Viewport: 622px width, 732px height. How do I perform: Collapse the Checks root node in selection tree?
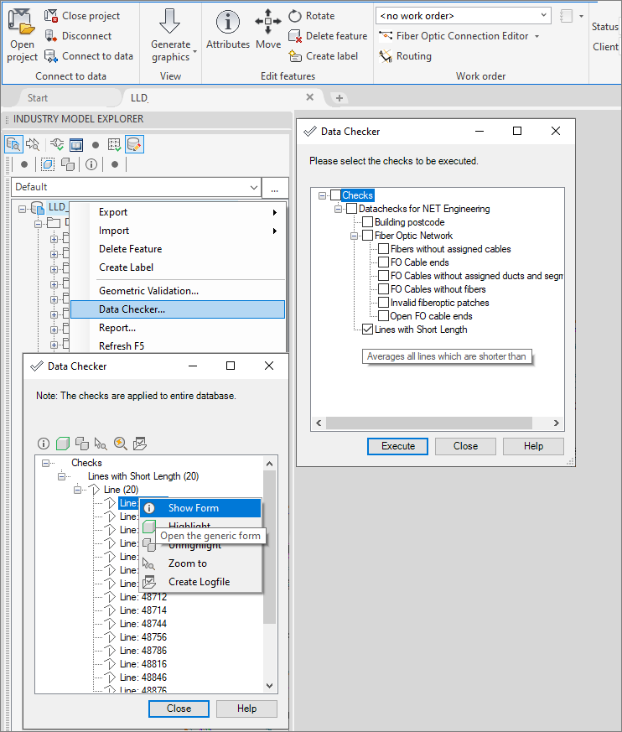pyautogui.click(x=322, y=195)
